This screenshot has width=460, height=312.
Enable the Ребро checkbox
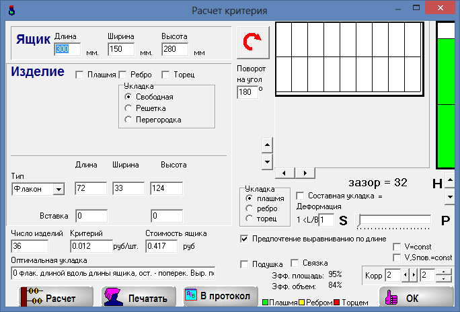tap(122, 75)
